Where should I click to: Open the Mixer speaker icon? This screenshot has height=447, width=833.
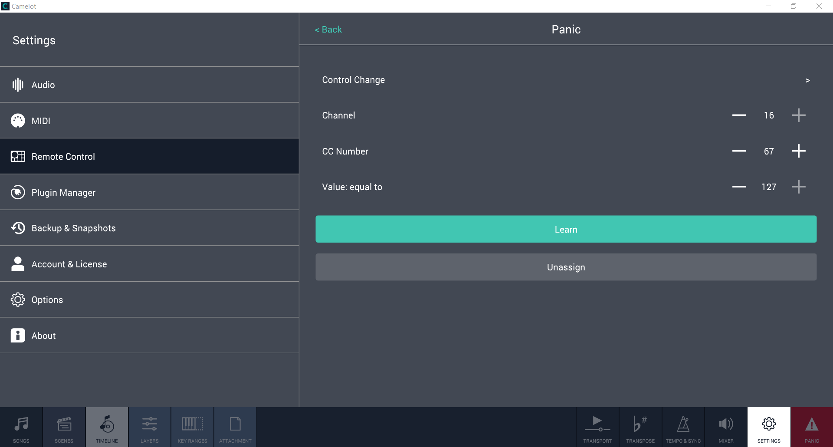point(726,424)
